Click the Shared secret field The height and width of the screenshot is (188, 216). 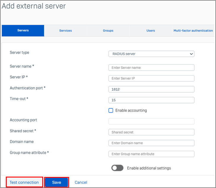[151, 132]
